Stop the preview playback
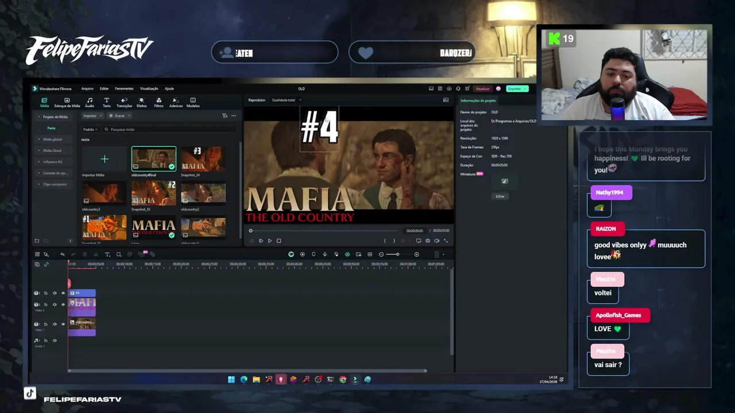Viewport: 735px width, 413px height. click(278, 241)
